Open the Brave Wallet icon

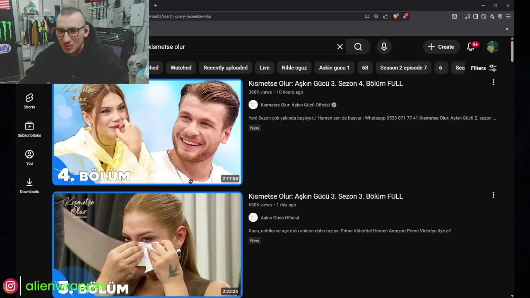tap(484, 16)
